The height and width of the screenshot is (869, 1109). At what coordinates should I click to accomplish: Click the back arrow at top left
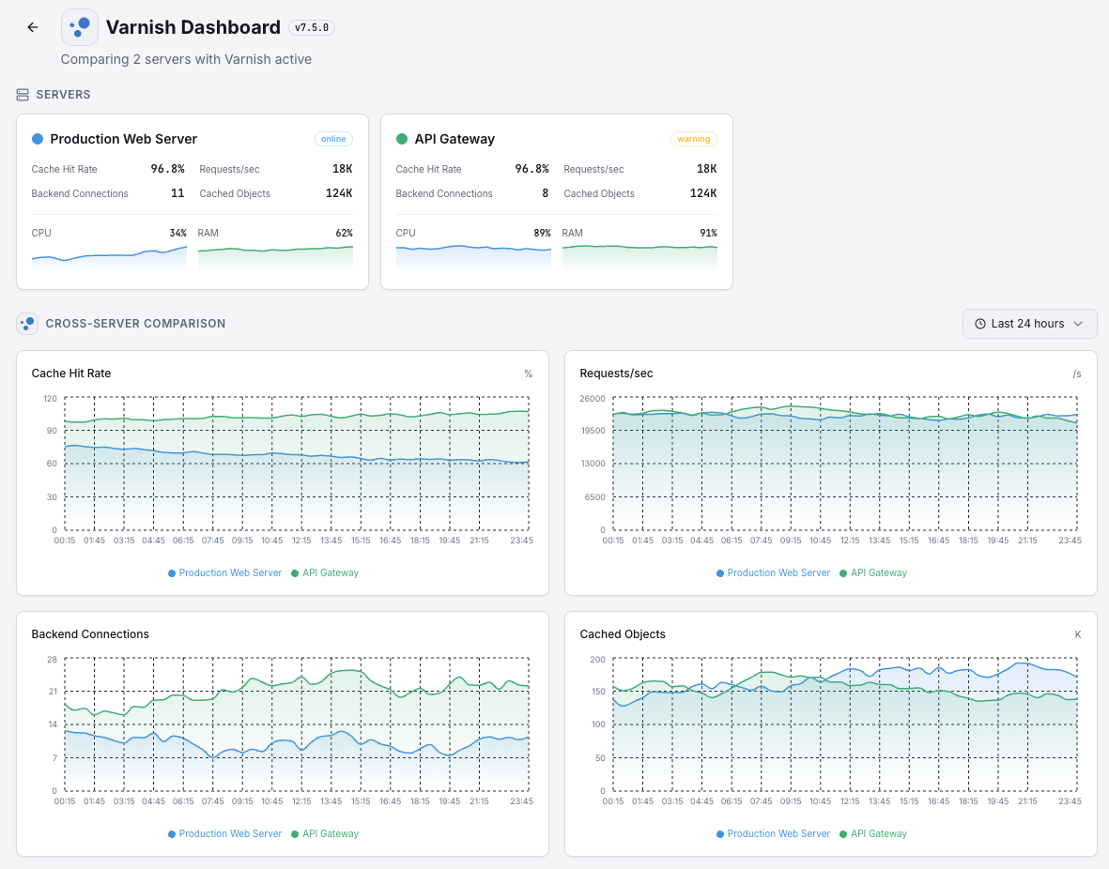(x=32, y=27)
